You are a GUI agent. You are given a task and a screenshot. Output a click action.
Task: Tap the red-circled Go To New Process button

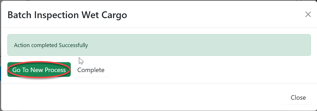click(x=39, y=70)
